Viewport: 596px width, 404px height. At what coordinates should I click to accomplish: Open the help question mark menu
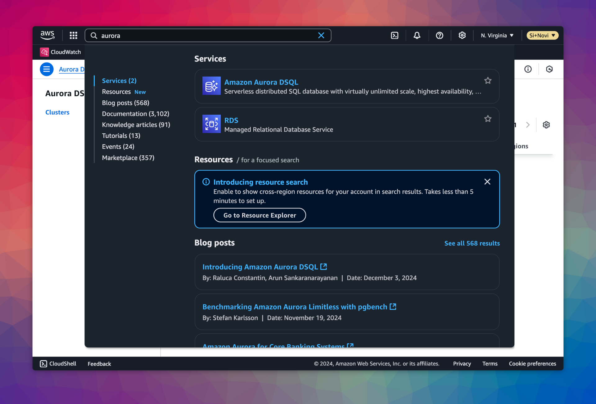440,35
